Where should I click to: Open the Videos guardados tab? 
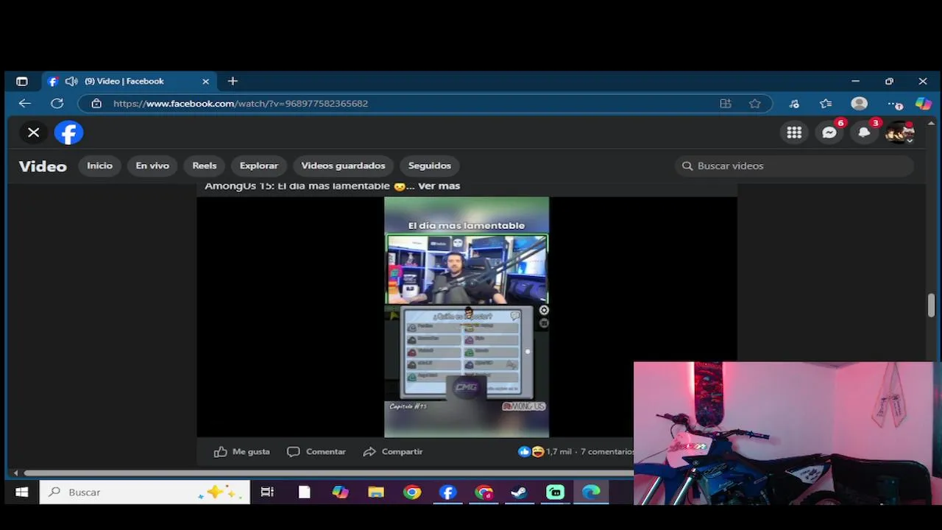pyautogui.click(x=343, y=166)
